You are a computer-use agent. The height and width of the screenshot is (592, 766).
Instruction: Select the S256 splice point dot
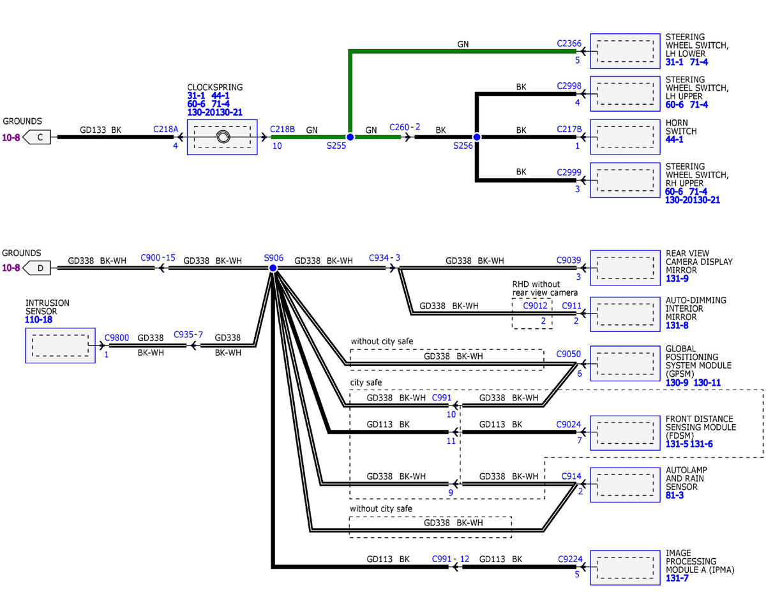point(476,137)
